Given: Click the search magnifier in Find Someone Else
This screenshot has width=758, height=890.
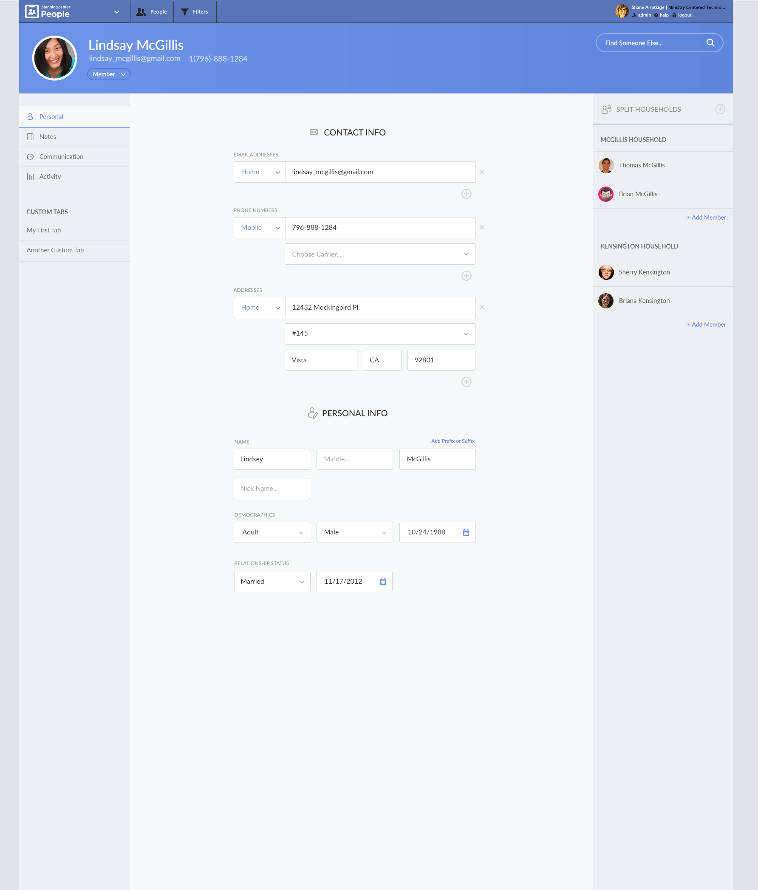Looking at the screenshot, I should point(710,43).
